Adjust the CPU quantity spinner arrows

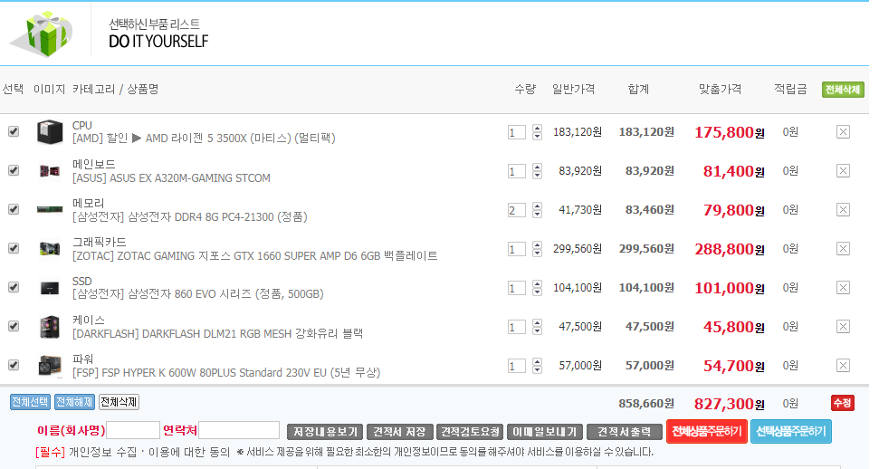(x=537, y=132)
